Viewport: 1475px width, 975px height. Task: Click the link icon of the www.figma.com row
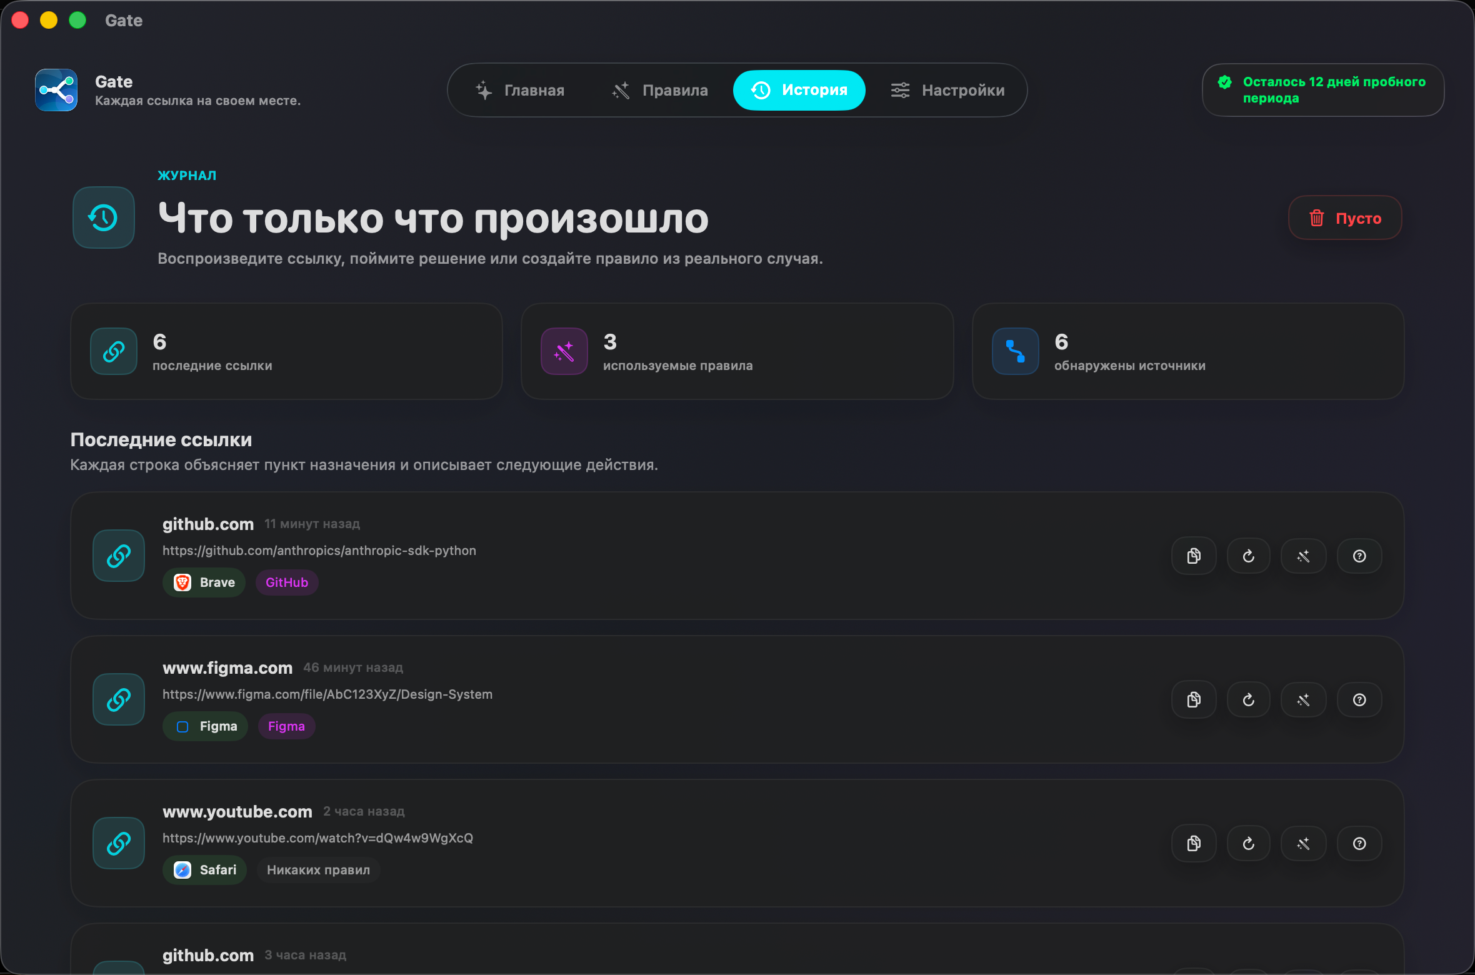point(119,699)
